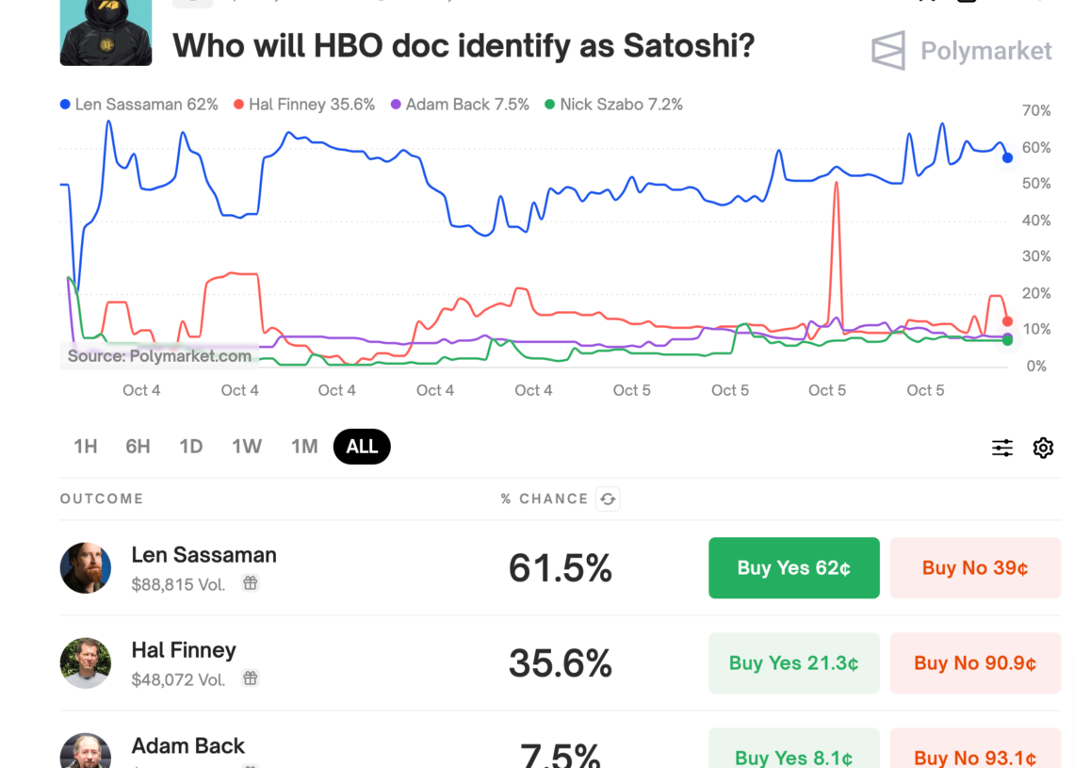Buy Yes on Len Sassaman at 62¢
This screenshot has height=768, width=1074.
click(793, 568)
